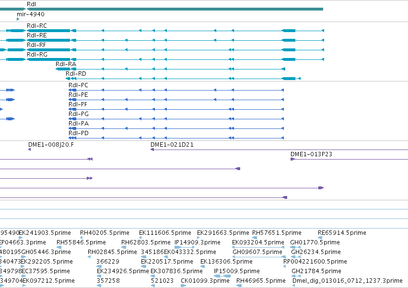Inspect the Dmel_dig_013016_0712_1237.3prime label
The image size is (408, 288).
(348, 281)
